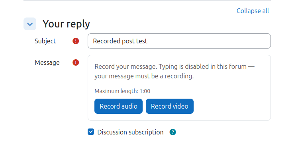
Task: Start recording with the Record audio button
Action: pyautogui.click(x=118, y=106)
